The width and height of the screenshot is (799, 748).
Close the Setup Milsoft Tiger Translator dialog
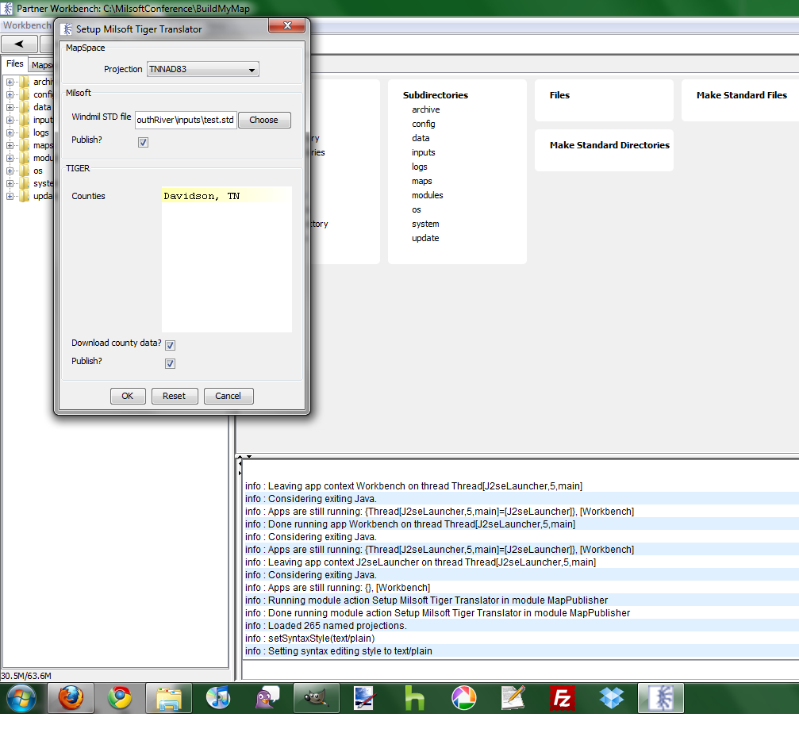(287, 25)
